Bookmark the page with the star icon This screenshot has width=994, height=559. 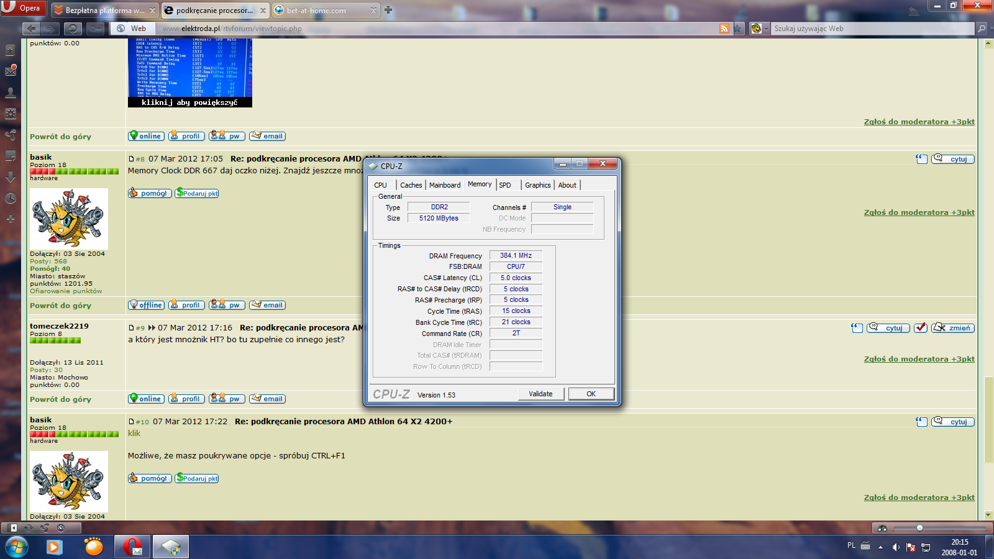737,29
